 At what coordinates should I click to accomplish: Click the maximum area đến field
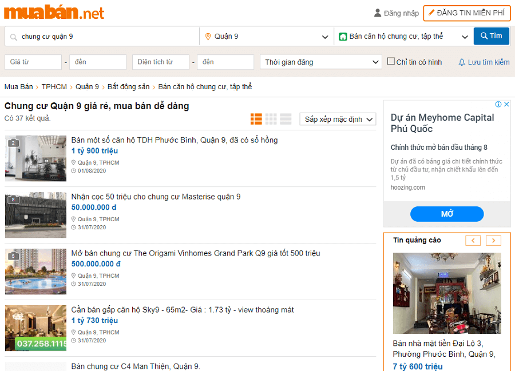pyautogui.click(x=225, y=62)
